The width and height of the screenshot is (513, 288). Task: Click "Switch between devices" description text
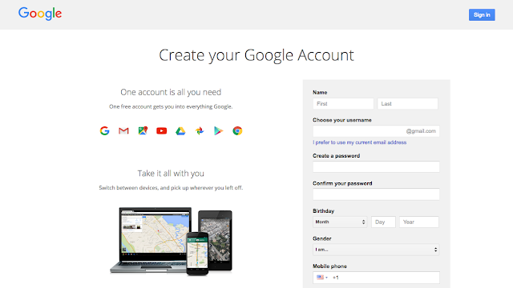[171, 188]
